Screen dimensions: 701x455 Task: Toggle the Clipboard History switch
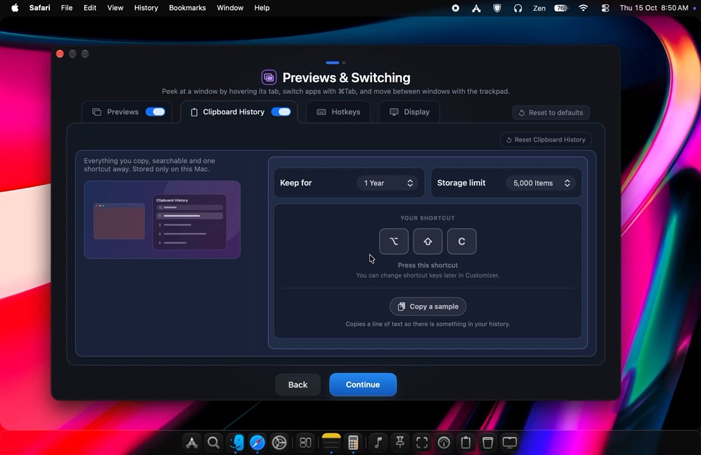281,112
